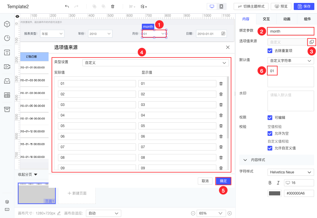Viewport: 317px width, 218px height.
Task: Click the undo arrow icon
Action: 67,6
